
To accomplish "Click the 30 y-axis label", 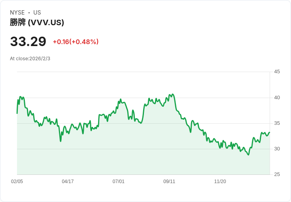I will (x=277, y=149).
